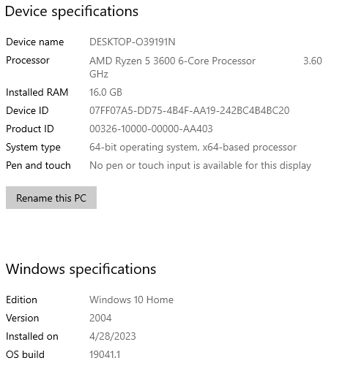The image size is (353, 366).
Task: Select the OS build value 19041.1
Action: [x=105, y=354]
